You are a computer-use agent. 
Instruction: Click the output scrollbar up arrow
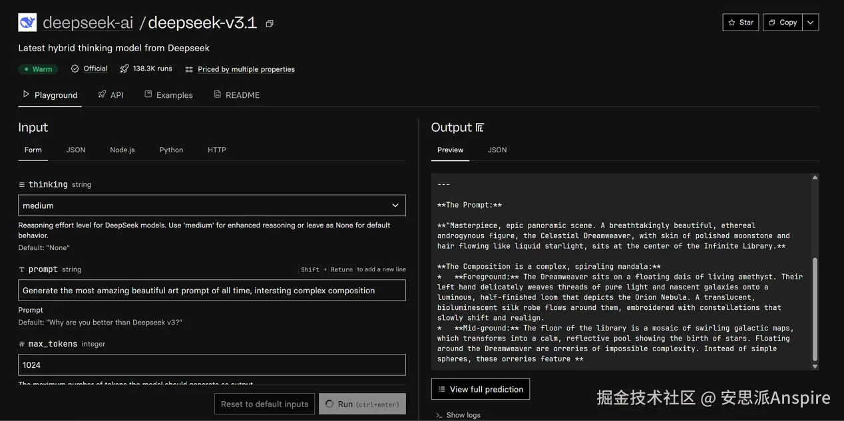click(815, 178)
